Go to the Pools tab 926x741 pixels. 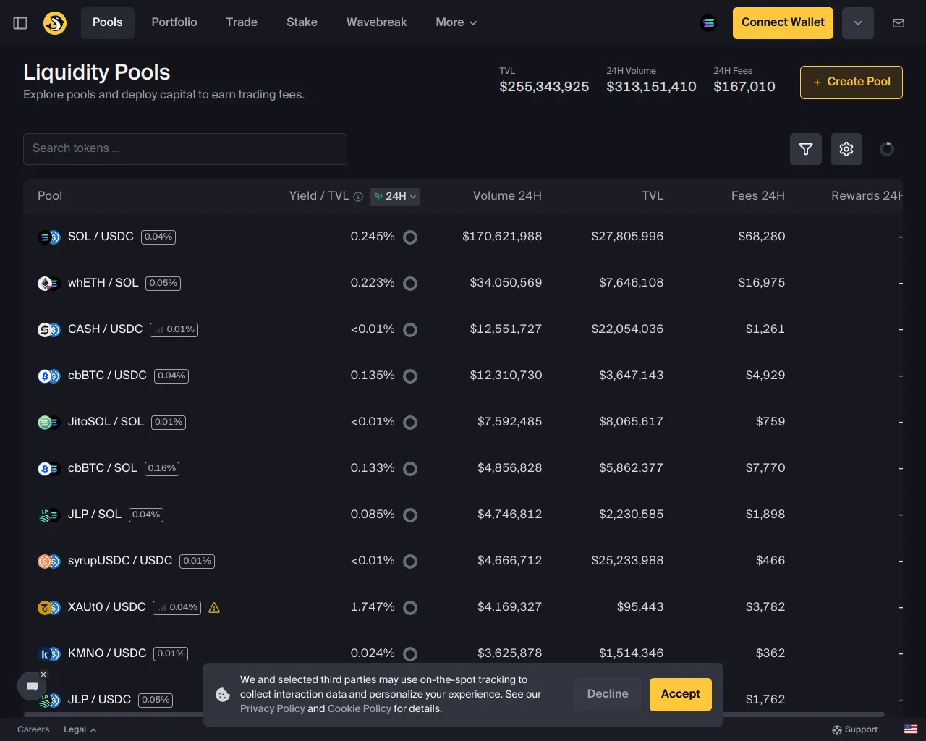point(108,23)
